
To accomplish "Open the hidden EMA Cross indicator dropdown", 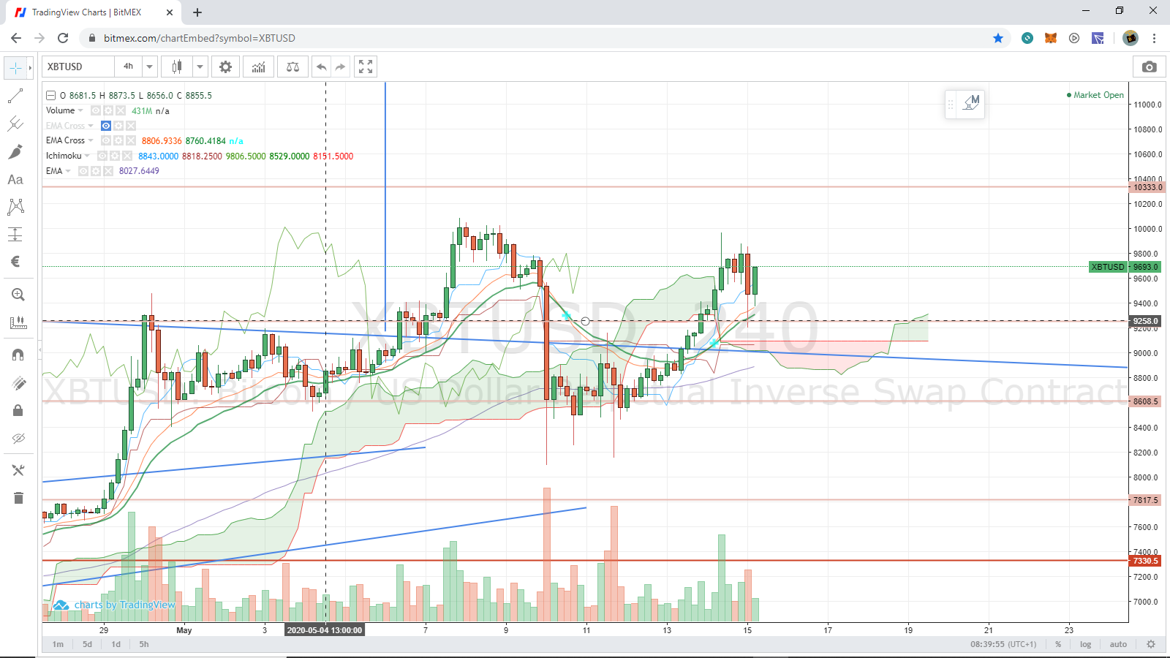I will 91,126.
